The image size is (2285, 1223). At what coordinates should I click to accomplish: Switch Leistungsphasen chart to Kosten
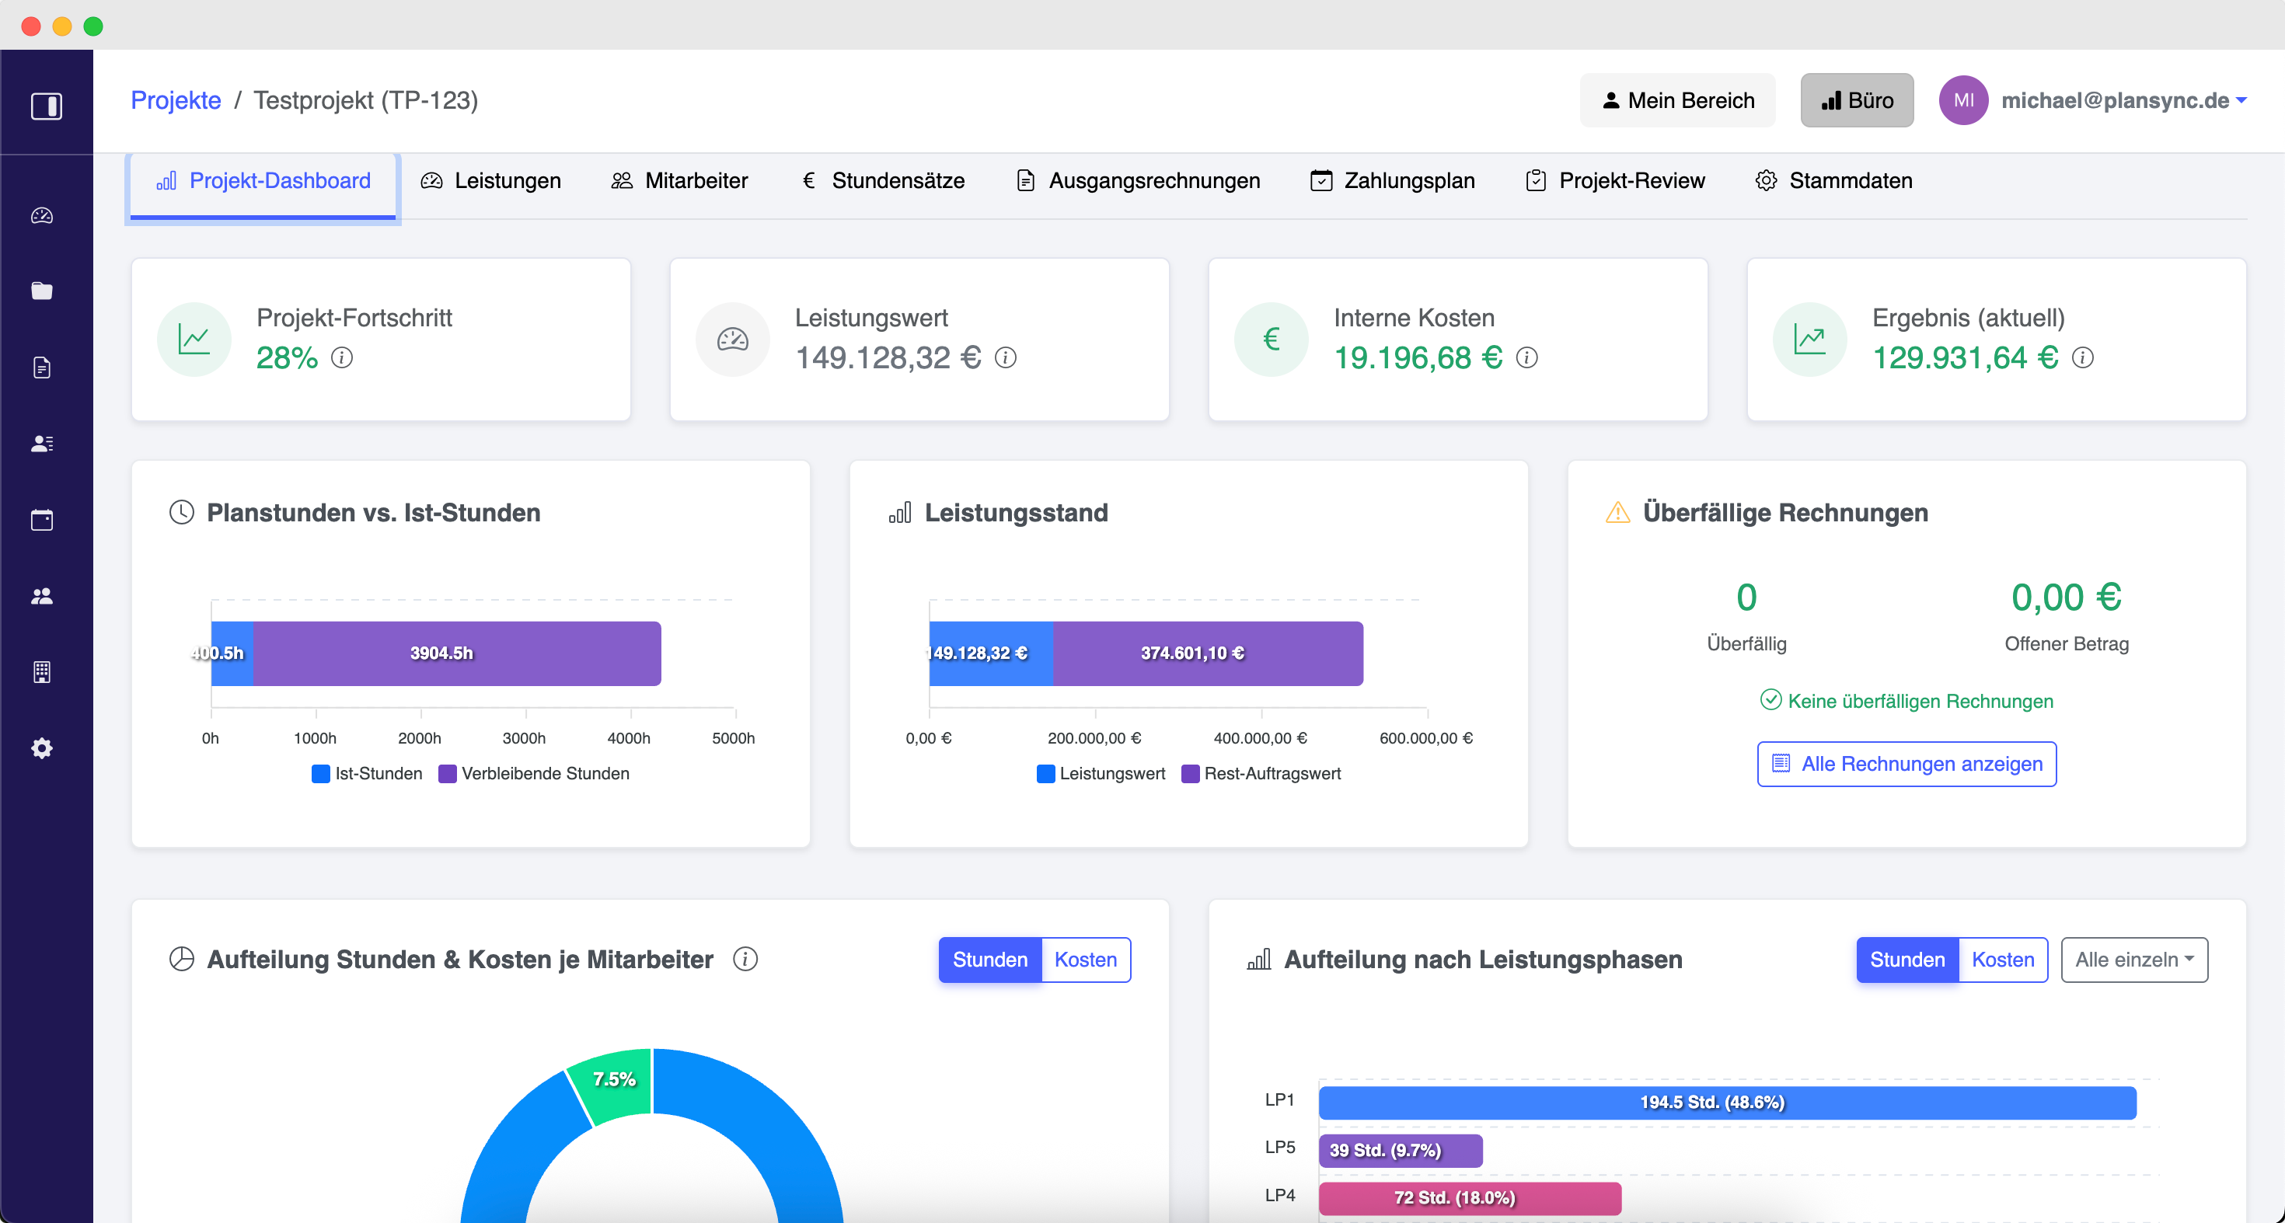click(x=2002, y=960)
